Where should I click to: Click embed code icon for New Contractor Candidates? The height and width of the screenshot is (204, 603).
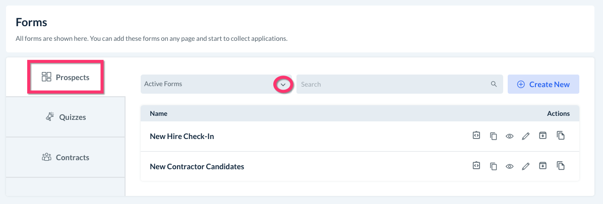pyautogui.click(x=476, y=166)
